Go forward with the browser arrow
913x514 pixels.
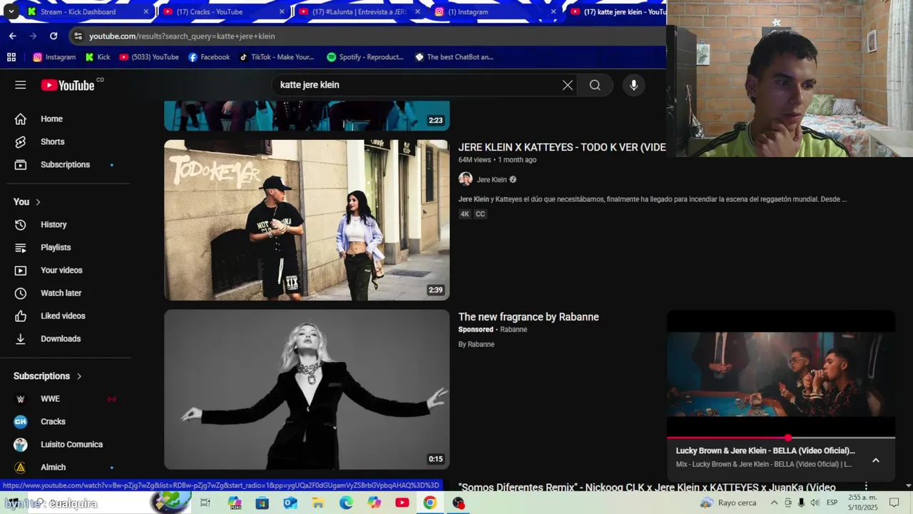pos(33,36)
